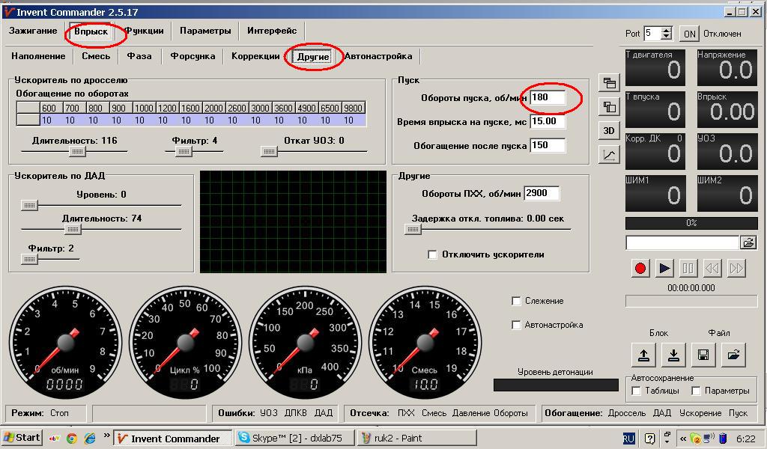The image size is (767, 449).
Task: Save file with floppy disk icon
Action: click(x=703, y=355)
